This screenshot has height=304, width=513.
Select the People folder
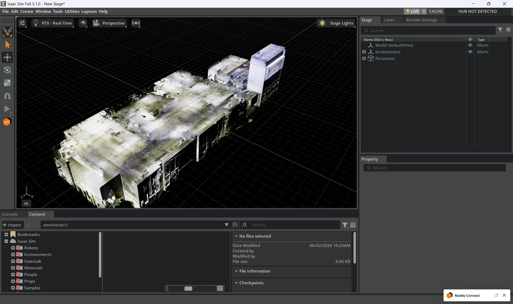(30, 275)
